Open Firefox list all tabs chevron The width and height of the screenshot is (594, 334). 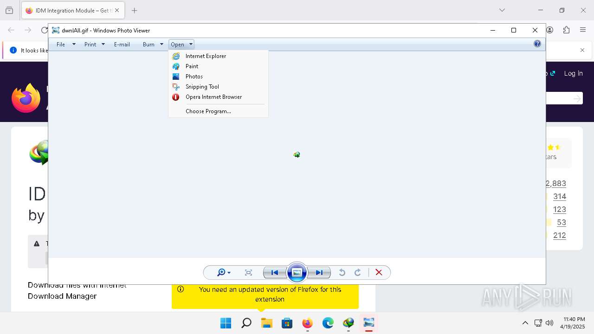click(502, 10)
